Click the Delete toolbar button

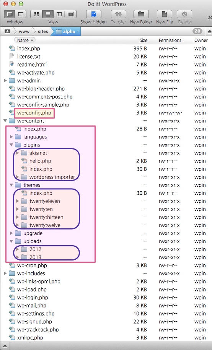tap(184, 14)
